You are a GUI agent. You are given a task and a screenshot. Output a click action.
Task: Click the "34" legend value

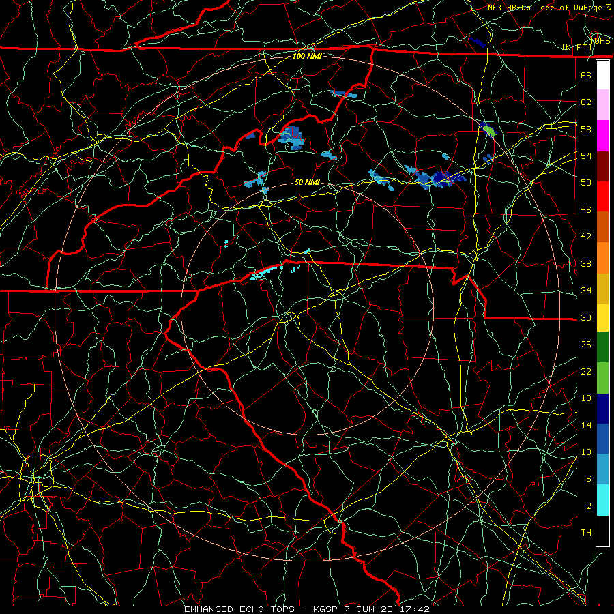coord(586,291)
